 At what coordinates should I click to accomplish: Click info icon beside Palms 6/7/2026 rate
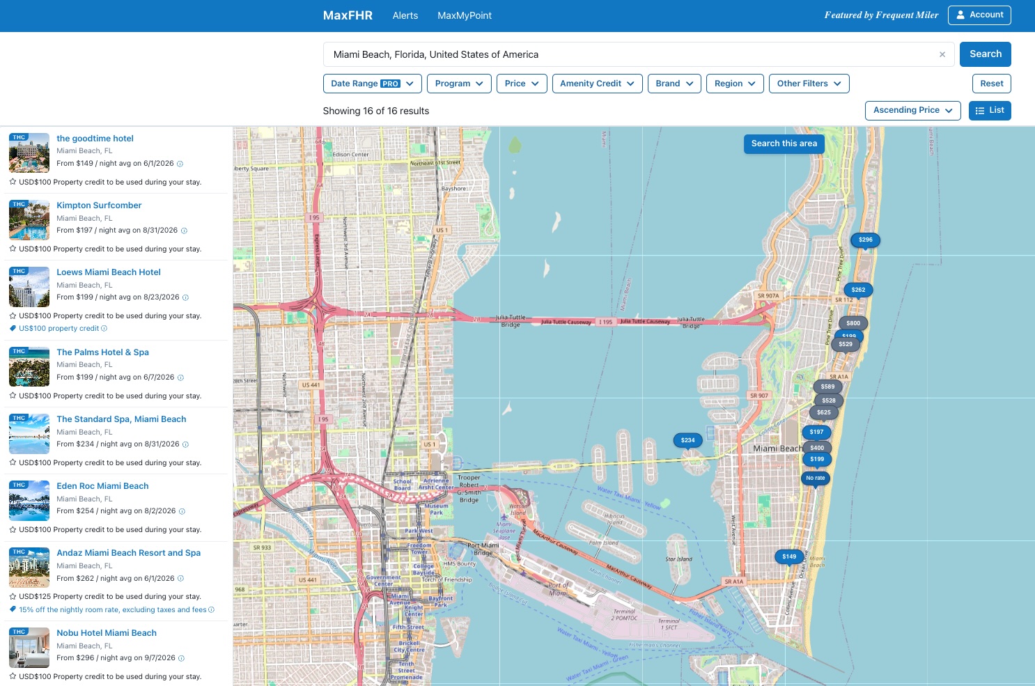coord(180,377)
